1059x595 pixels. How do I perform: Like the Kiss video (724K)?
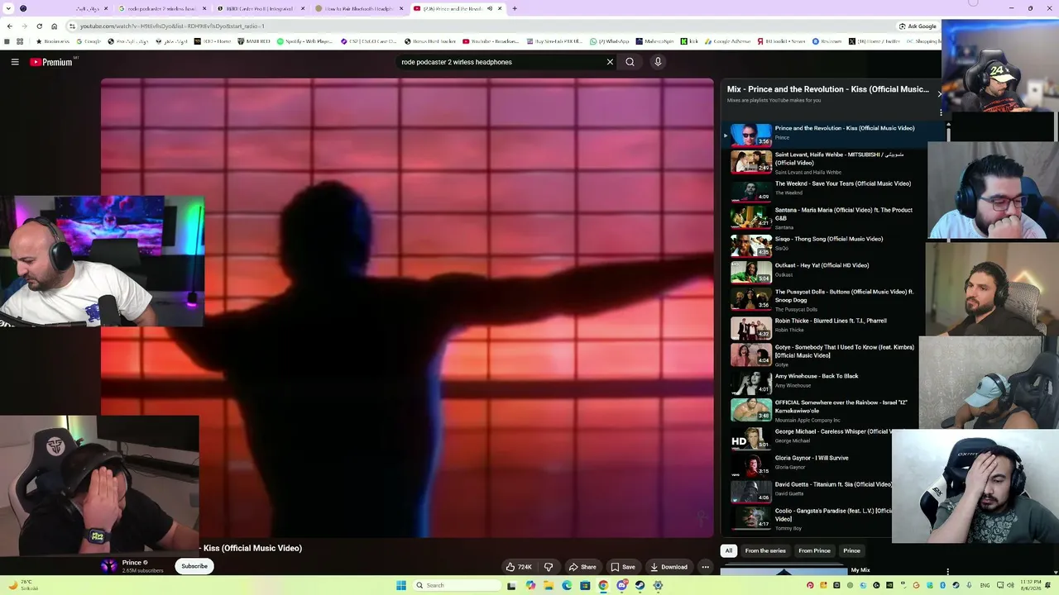pyautogui.click(x=520, y=567)
